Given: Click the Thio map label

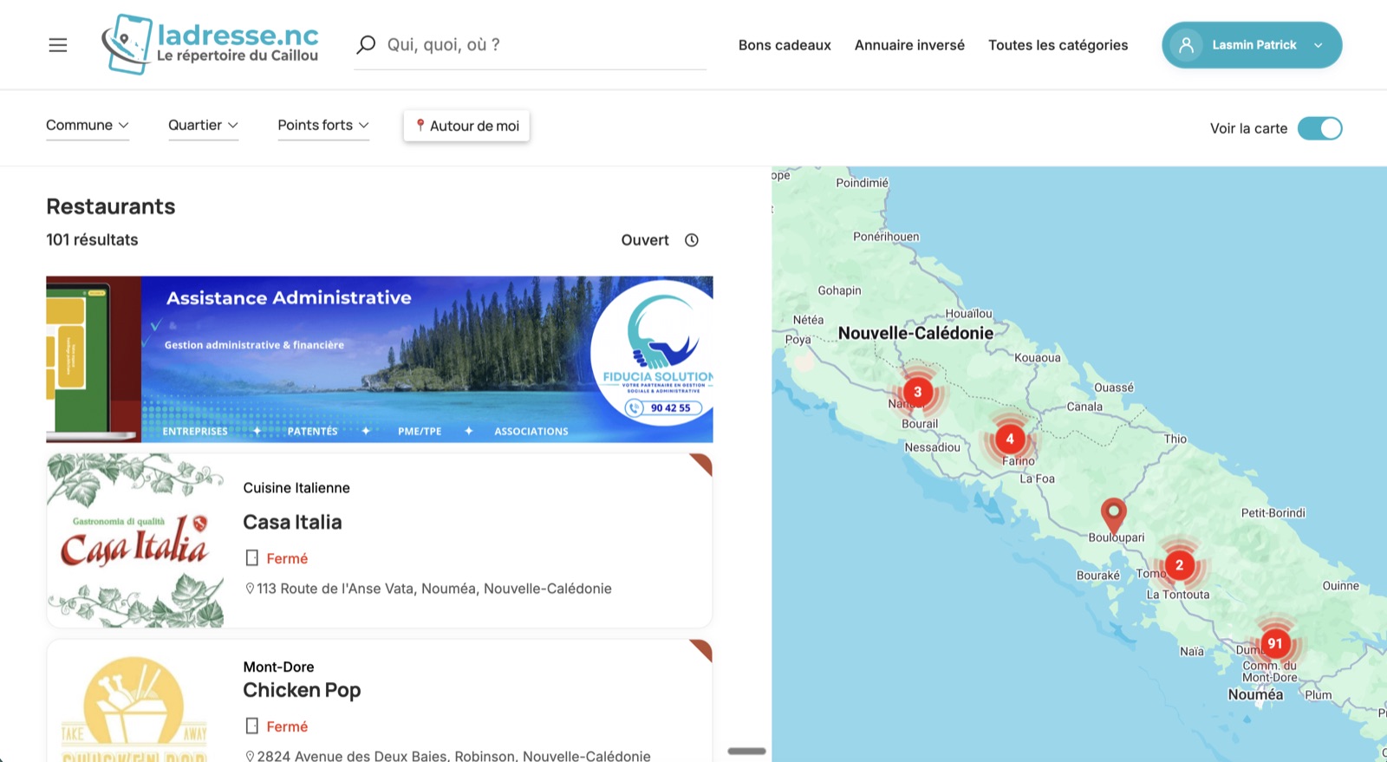Looking at the screenshot, I should tap(1175, 439).
